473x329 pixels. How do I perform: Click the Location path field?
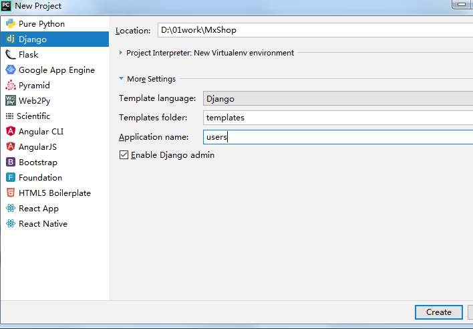point(314,30)
